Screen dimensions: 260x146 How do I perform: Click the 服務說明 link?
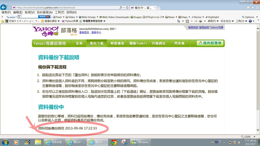click(x=204, y=27)
